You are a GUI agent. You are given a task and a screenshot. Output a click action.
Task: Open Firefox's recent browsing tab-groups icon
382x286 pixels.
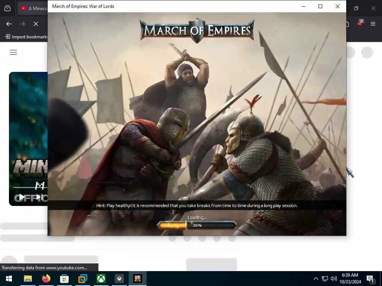[7, 9]
